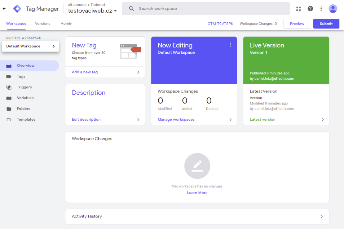Switch to the Versions tab
Viewport: 344px width, 229px height.
(42, 24)
